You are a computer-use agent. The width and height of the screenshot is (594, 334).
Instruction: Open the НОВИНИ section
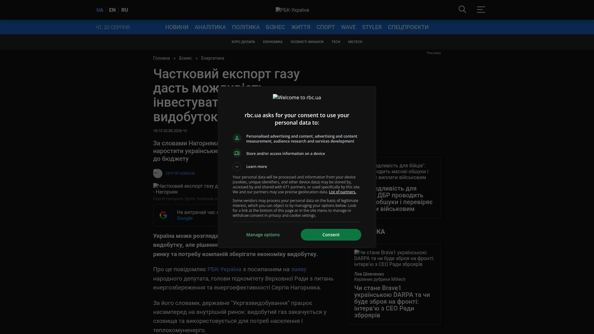(177, 27)
